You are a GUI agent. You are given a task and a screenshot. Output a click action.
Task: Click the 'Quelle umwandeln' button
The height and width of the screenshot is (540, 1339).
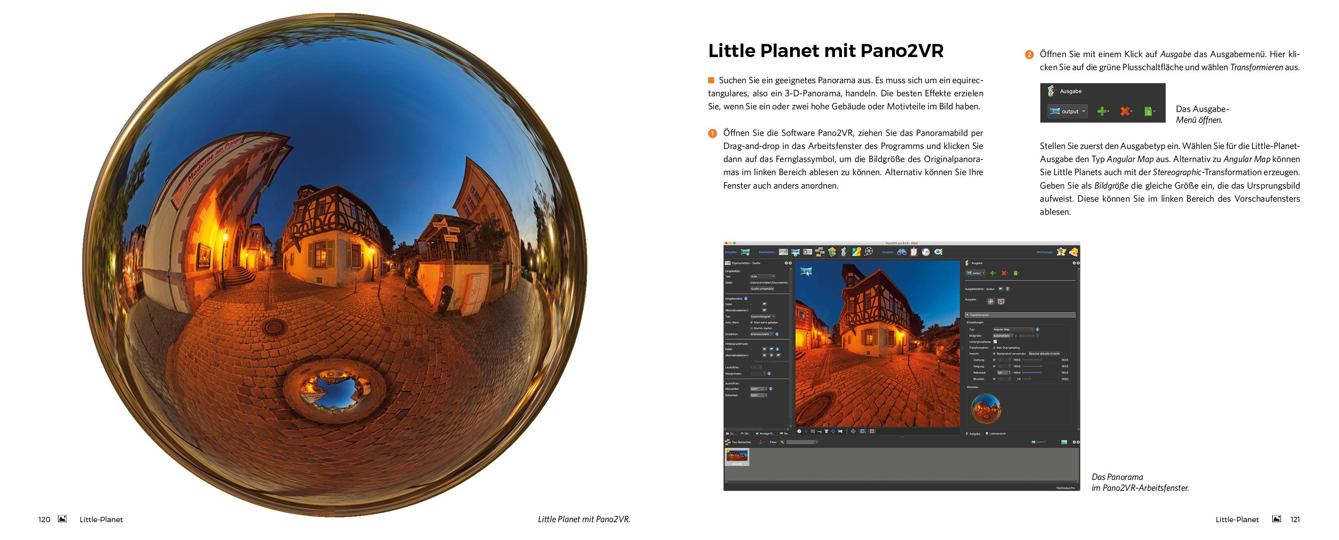tap(763, 289)
